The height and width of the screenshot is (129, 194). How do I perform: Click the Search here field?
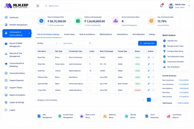(x=63, y=6)
